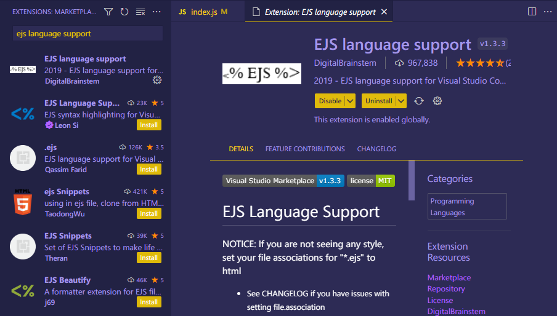557x316 pixels.
Task: Click the split editor right icon
Action: (532, 12)
